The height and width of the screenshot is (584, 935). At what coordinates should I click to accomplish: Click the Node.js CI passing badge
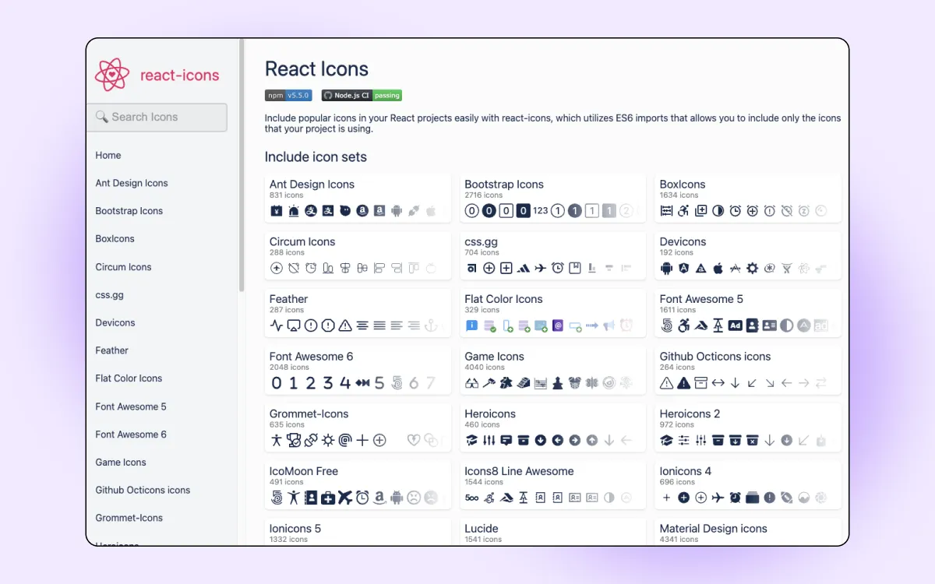(362, 95)
